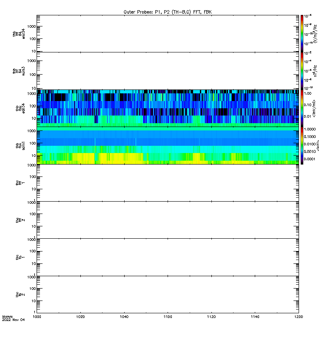Click the "1100" time axis label
Screen dimensions: 319x341
click(x=168, y=317)
